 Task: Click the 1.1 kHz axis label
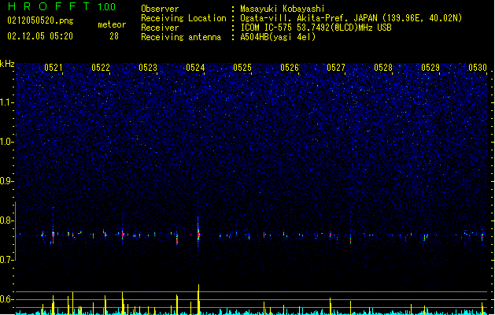click(x=7, y=102)
